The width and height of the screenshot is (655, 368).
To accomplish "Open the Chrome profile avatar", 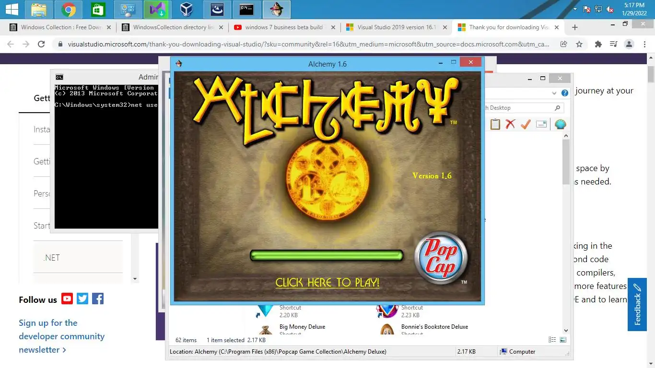I will click(x=629, y=44).
